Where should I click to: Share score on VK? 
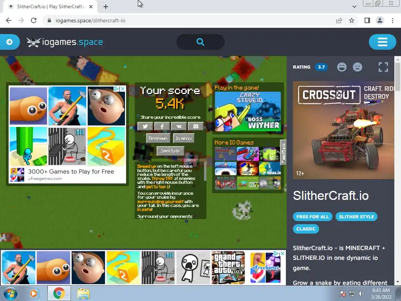179,126
